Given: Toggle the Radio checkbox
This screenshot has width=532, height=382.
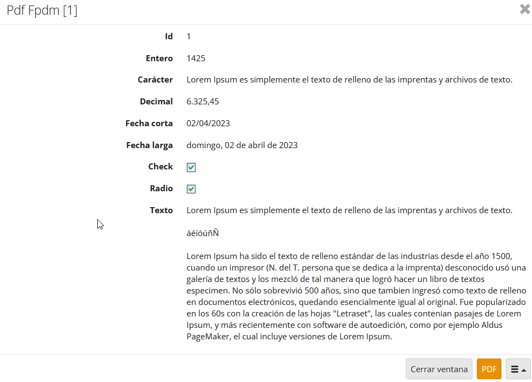Looking at the screenshot, I should click(191, 189).
